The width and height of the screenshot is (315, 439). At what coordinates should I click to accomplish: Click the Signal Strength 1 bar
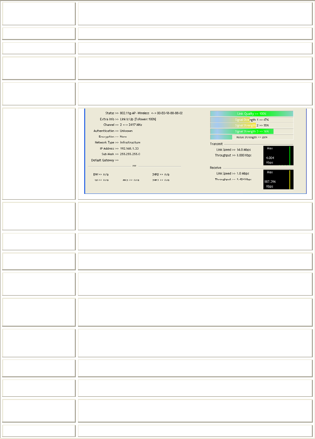(251, 120)
